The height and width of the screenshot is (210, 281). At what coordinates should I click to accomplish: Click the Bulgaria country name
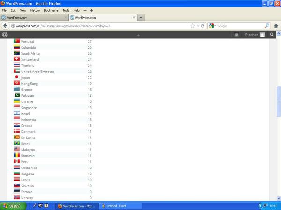click(x=28, y=174)
